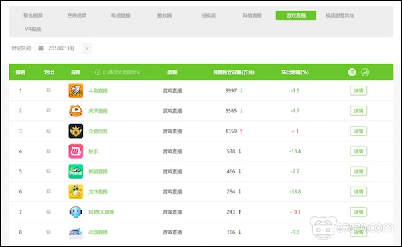Click the 已通过全流量验证 label

[x=122, y=72]
